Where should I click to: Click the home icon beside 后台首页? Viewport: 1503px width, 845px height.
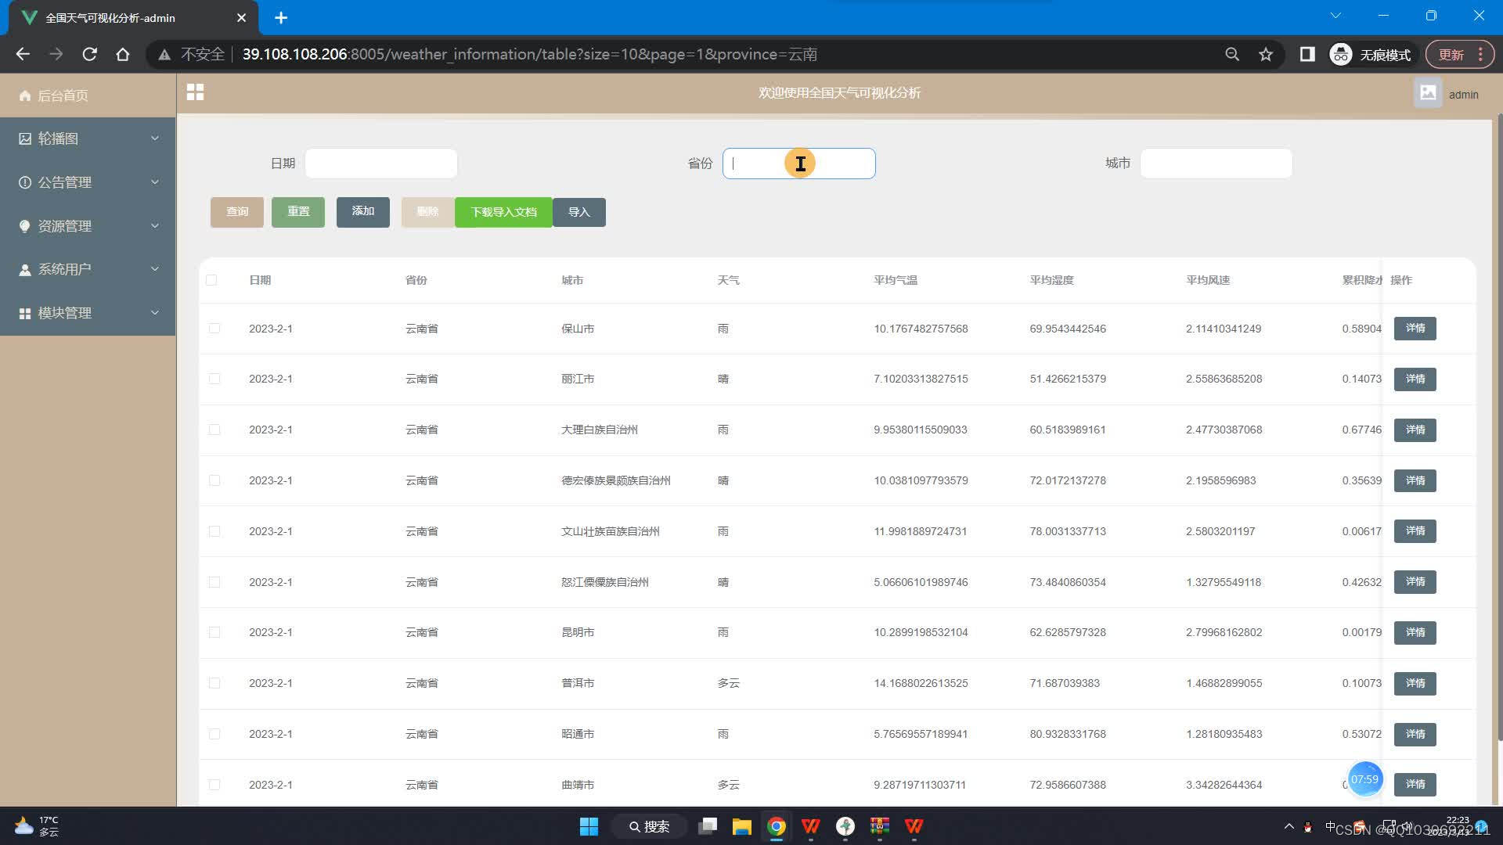pos(25,95)
